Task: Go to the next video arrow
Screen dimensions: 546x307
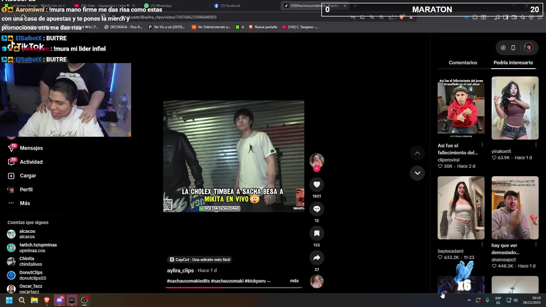Action: 417,173
